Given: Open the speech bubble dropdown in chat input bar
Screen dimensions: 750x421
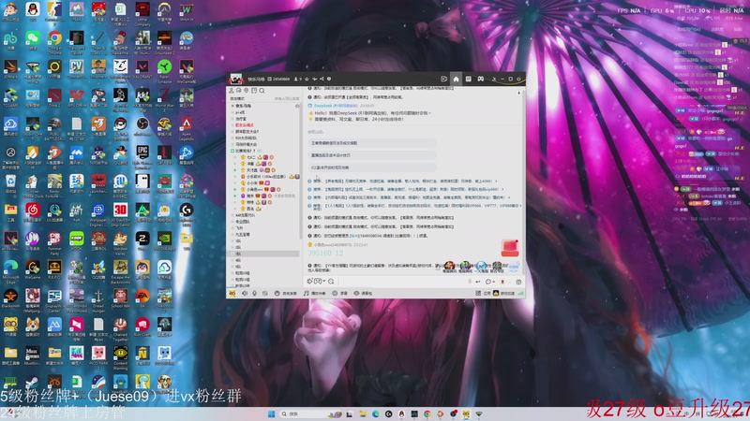Looking at the screenshot, I should (x=489, y=282).
